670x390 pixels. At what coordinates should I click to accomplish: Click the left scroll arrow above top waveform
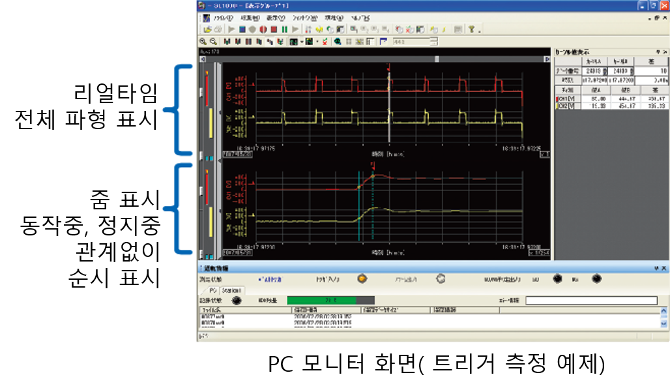[203, 59]
